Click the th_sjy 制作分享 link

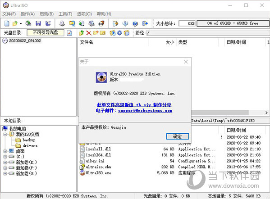[x=134, y=105]
